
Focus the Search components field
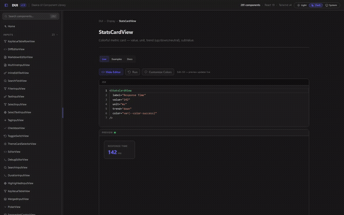(31, 17)
